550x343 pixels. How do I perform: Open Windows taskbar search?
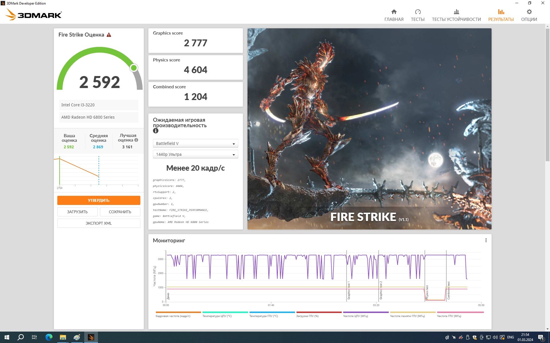[x=21, y=337]
